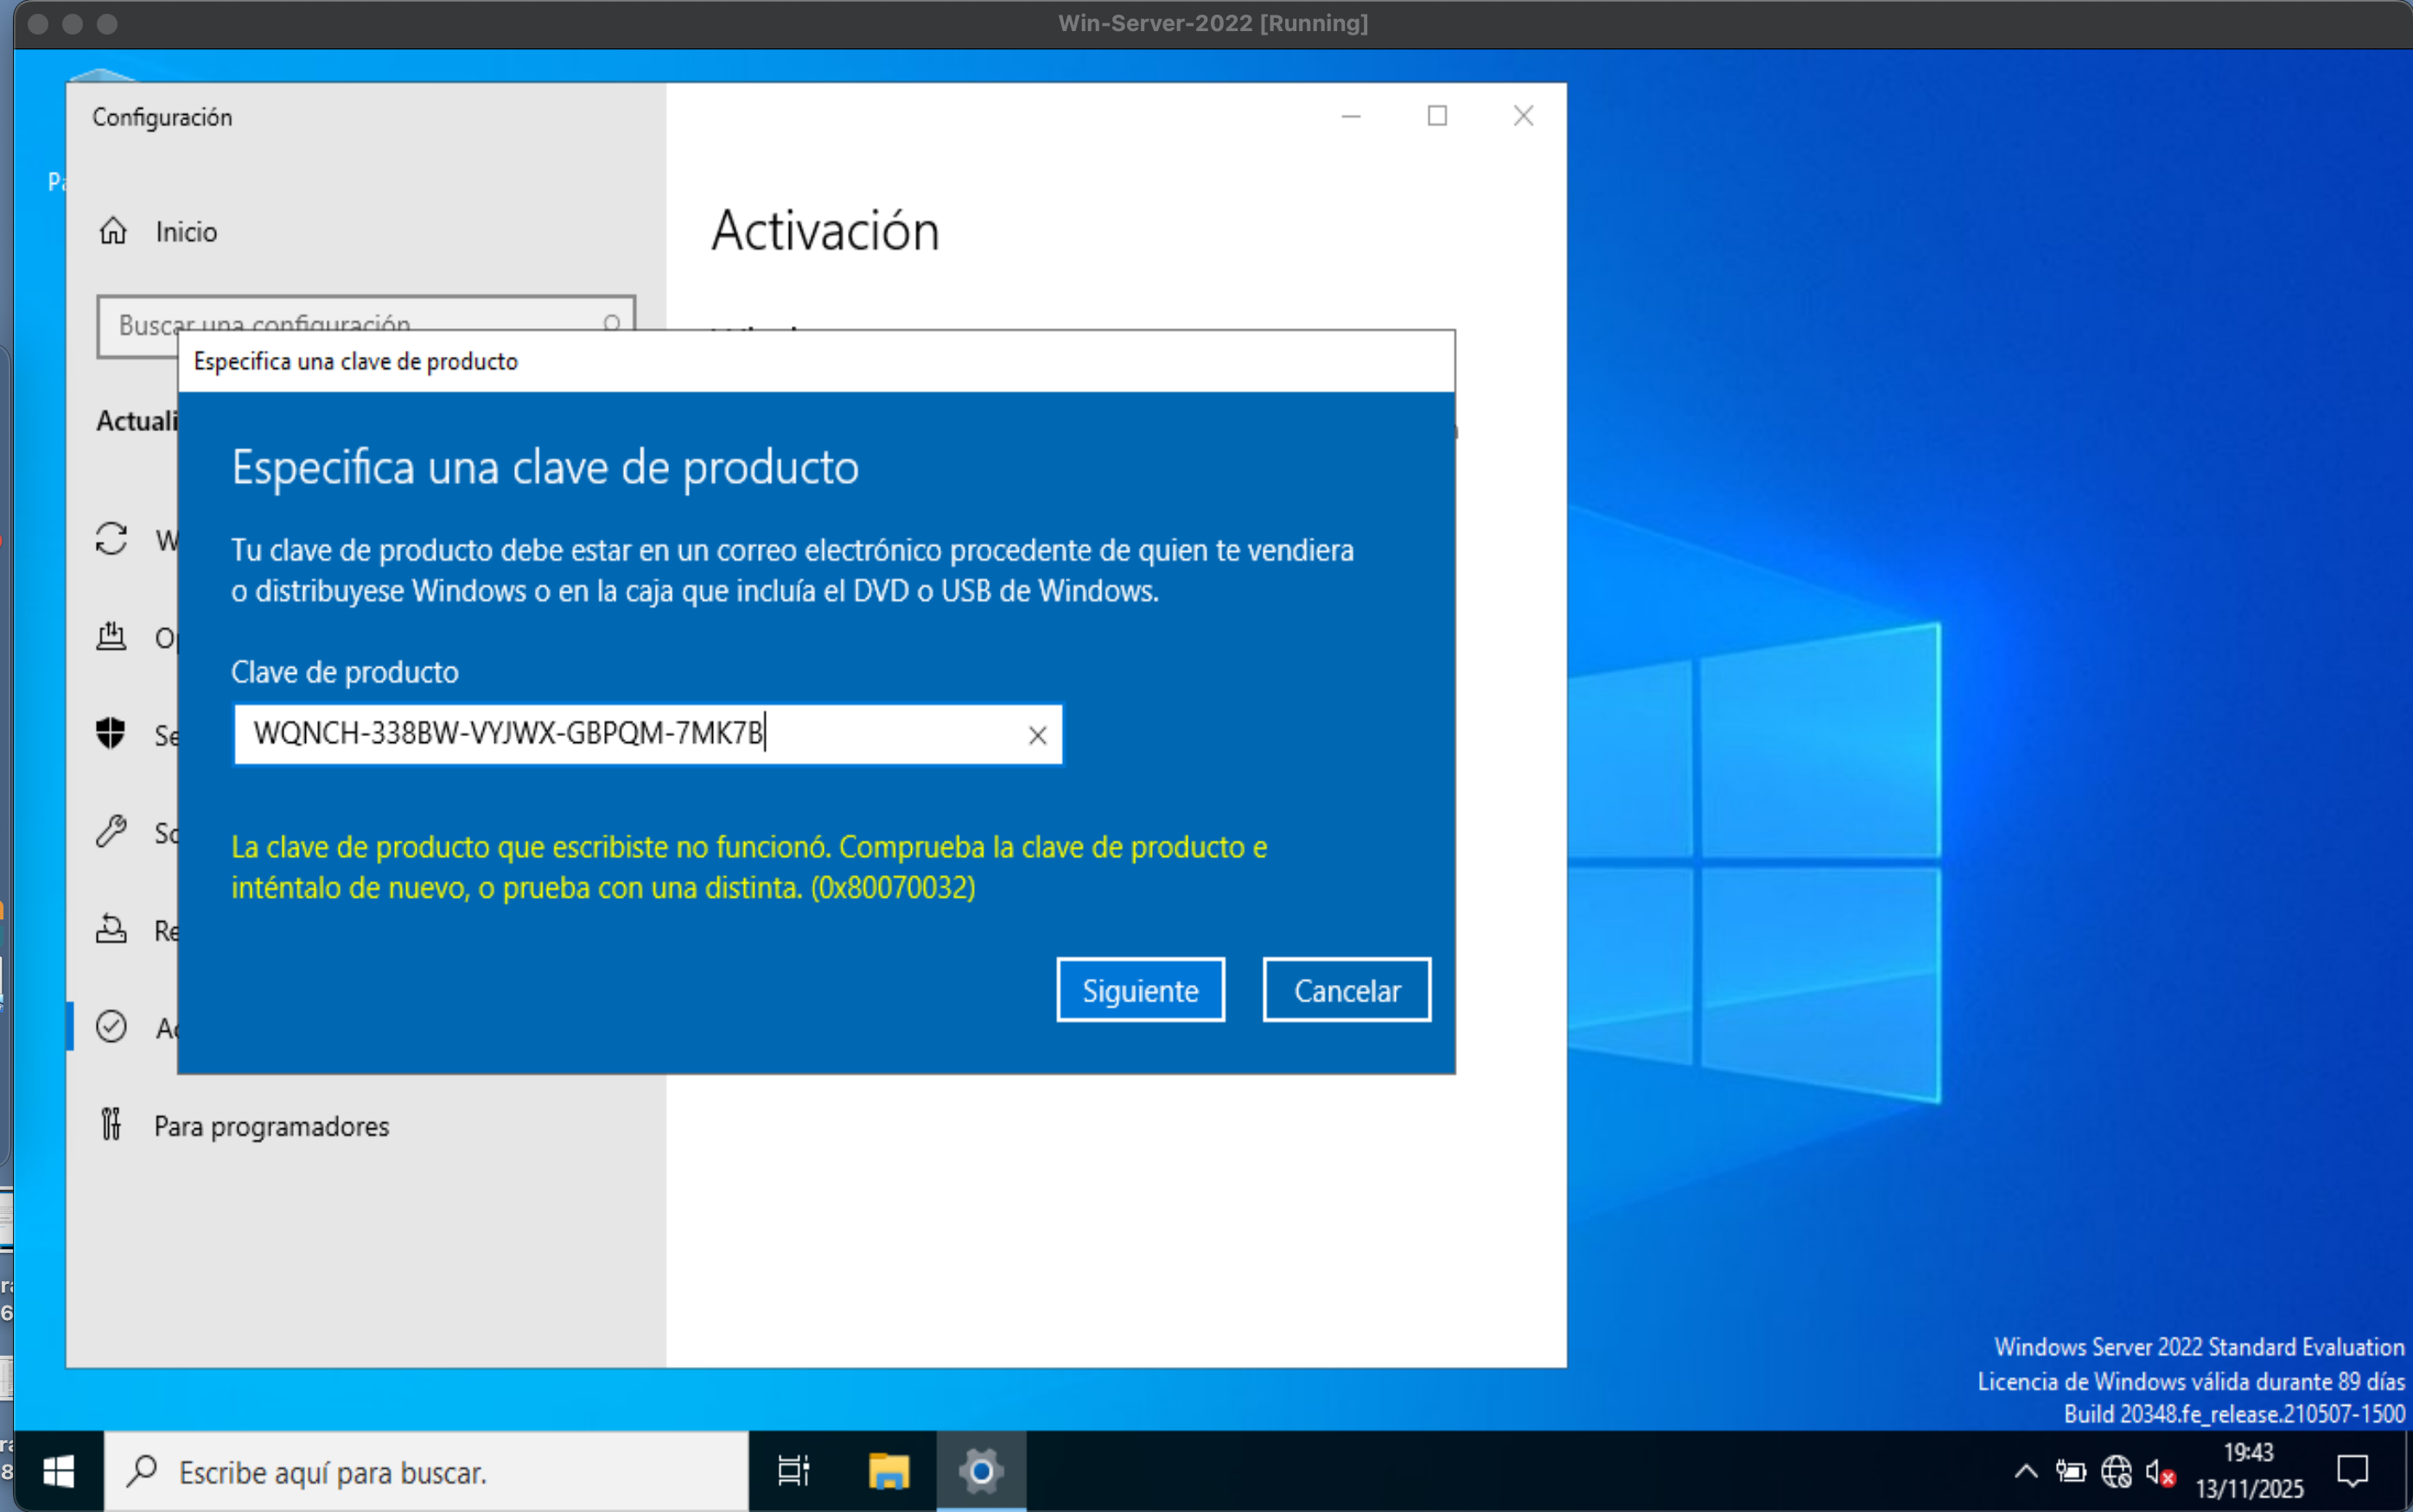Maximize the Configuración window

(1437, 116)
